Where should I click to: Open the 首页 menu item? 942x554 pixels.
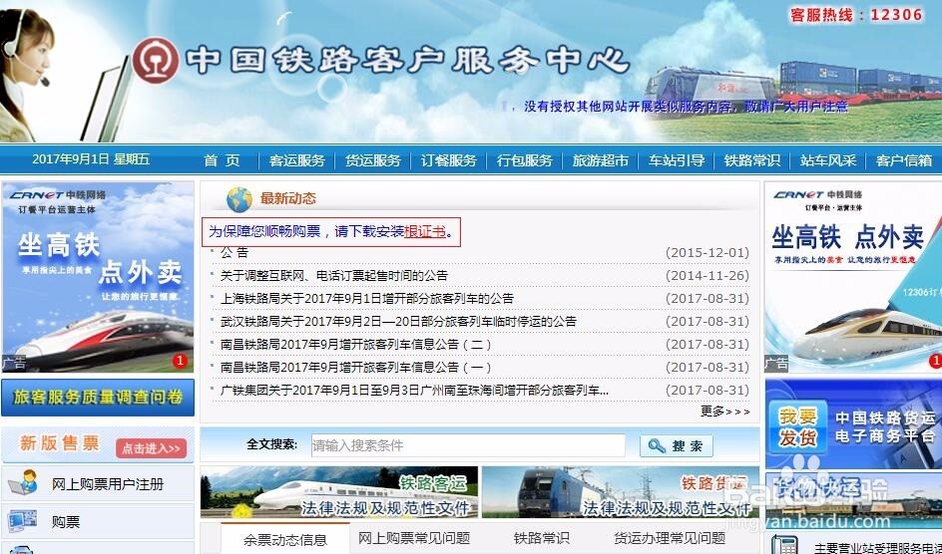222,160
